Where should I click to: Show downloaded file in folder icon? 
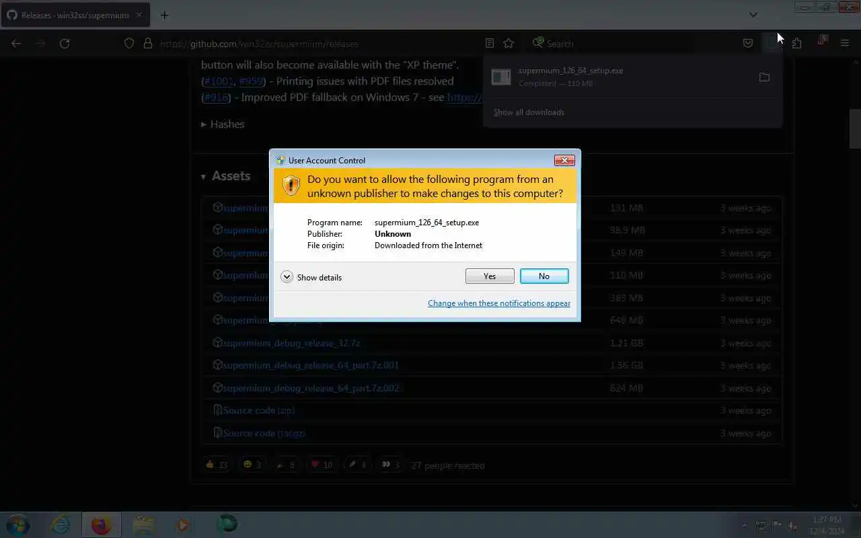[764, 77]
